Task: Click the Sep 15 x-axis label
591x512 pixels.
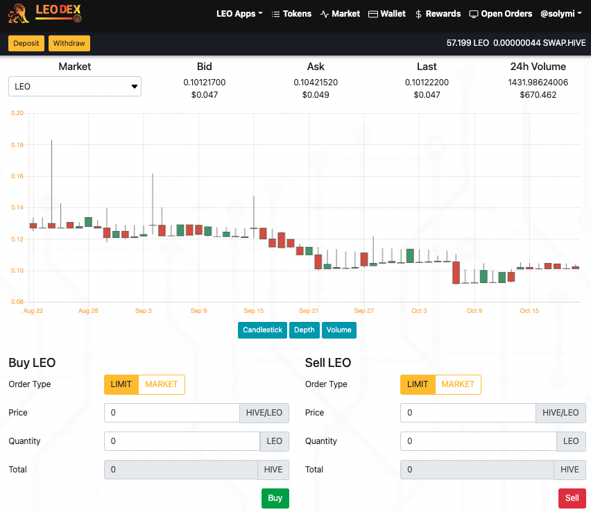Action: [x=254, y=311]
